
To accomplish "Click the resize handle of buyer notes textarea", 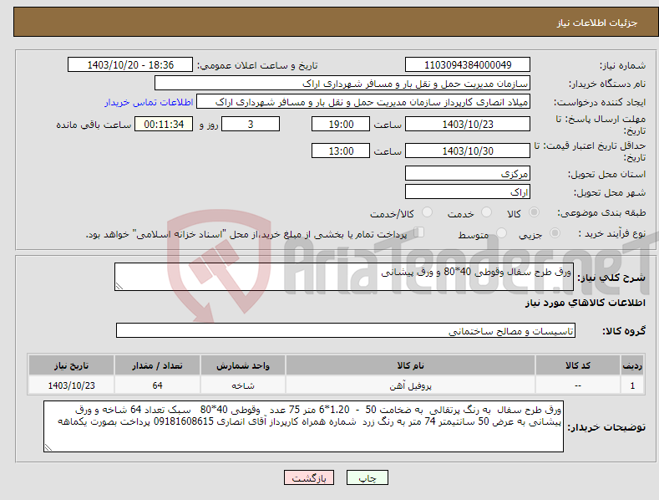I will pyautogui.click(x=48, y=448).
